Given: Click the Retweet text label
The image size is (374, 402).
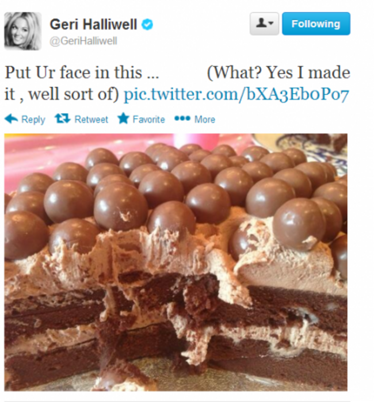Looking at the screenshot, I should (x=91, y=120).
